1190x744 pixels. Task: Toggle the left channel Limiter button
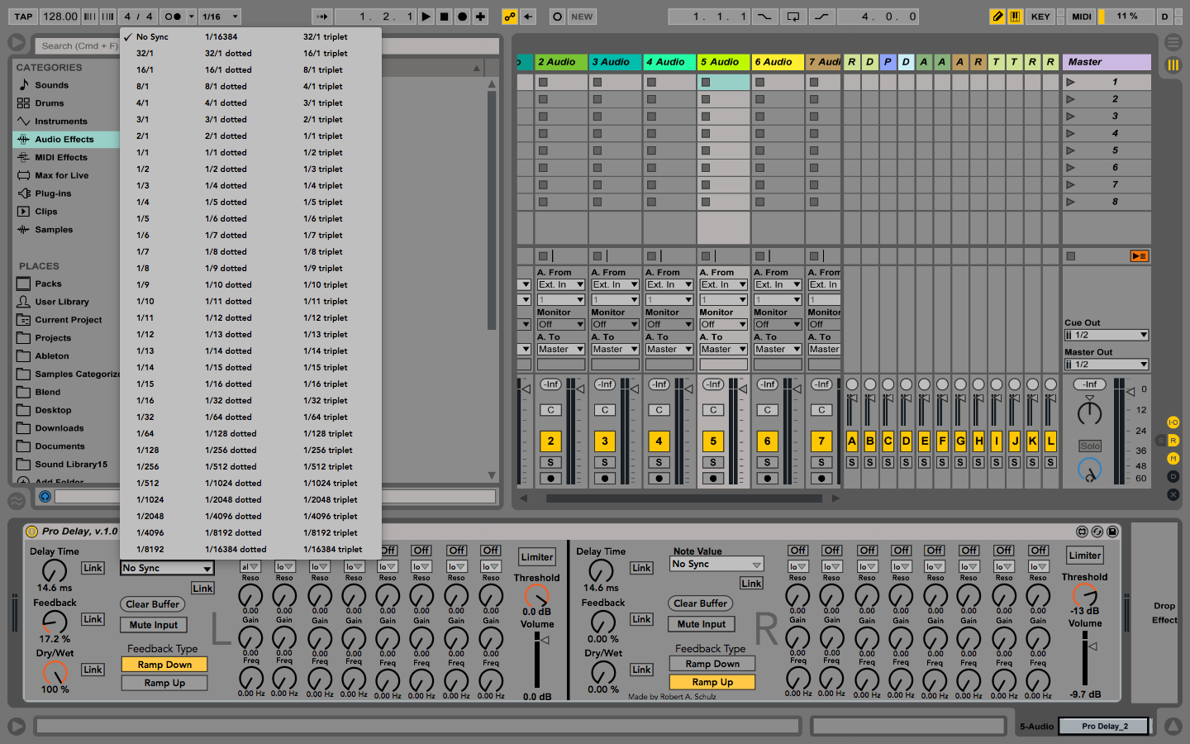[x=536, y=557]
